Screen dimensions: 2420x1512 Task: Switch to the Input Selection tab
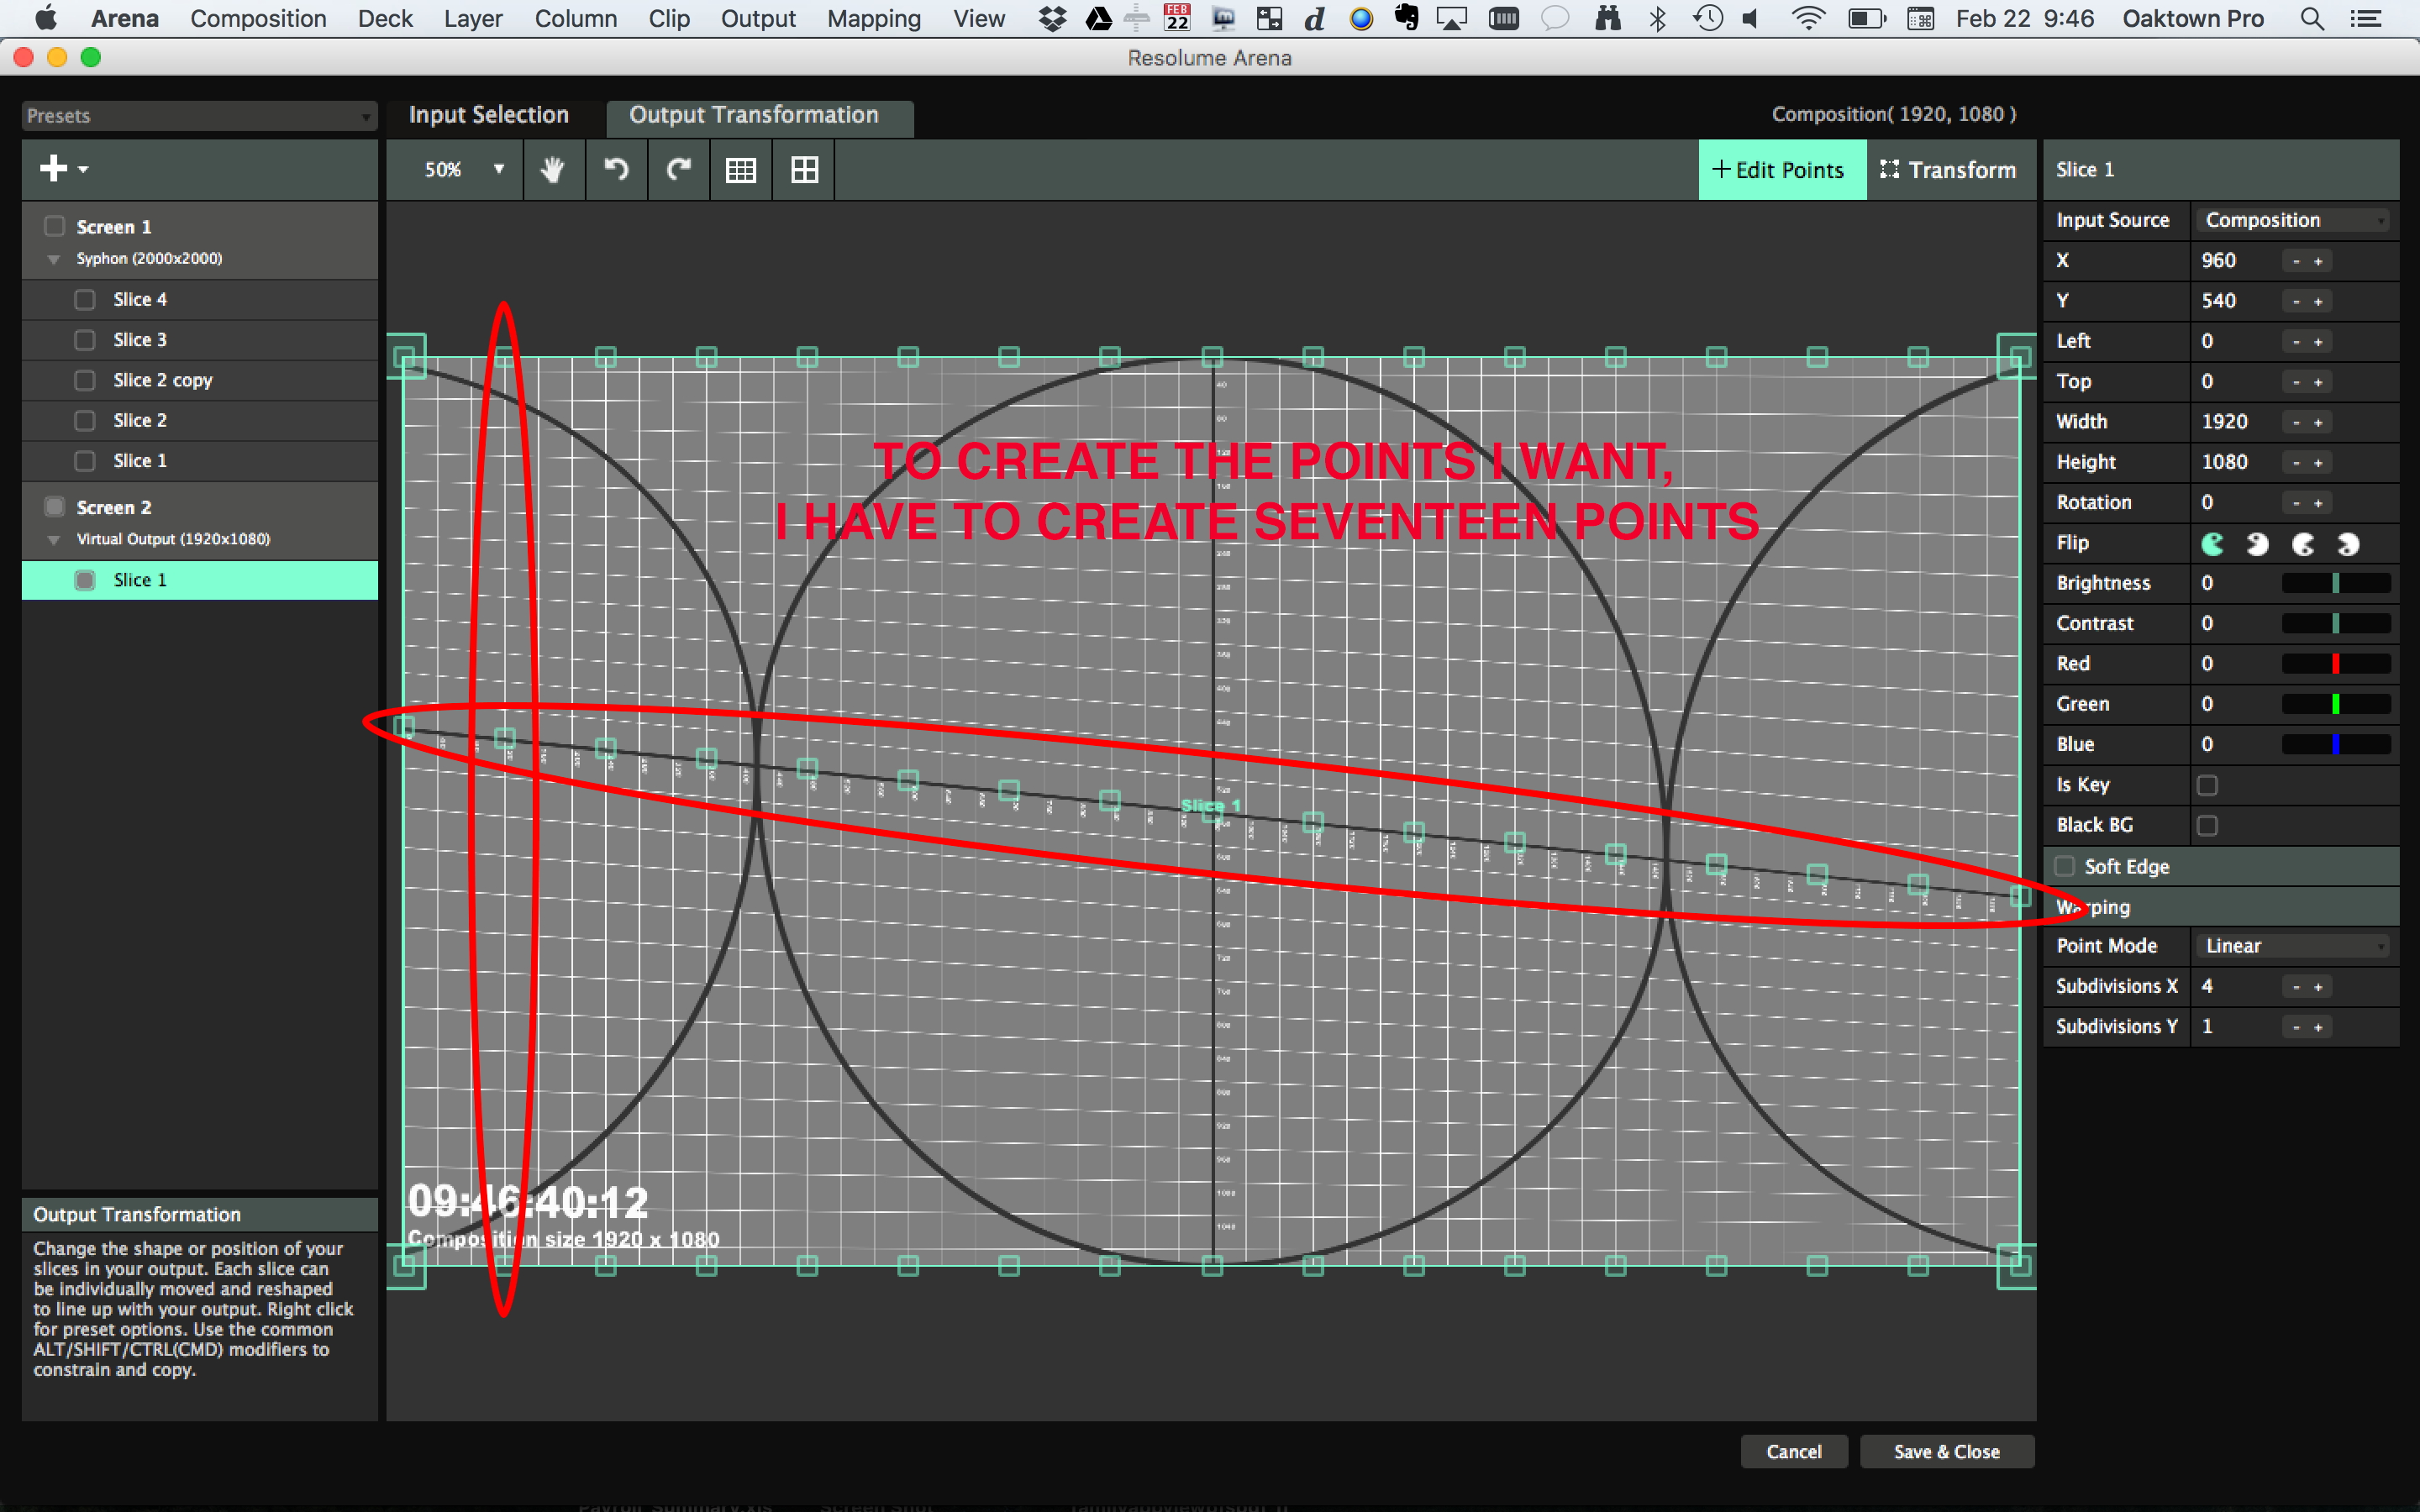pos(489,115)
